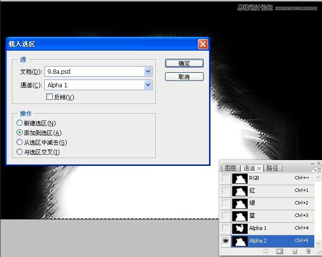The image size is (322, 257).
Task: Select the 蓝 channel thumbnail
Action: [x=239, y=216]
